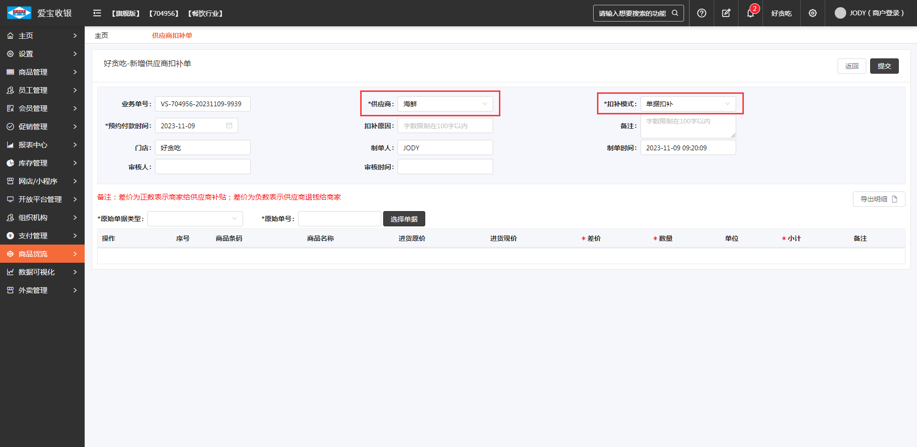Click the search magnifier icon
This screenshot has width=917, height=447.
click(x=675, y=13)
